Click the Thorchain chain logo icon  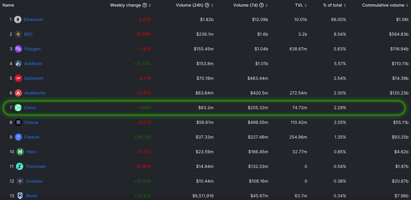pyautogui.click(x=20, y=166)
